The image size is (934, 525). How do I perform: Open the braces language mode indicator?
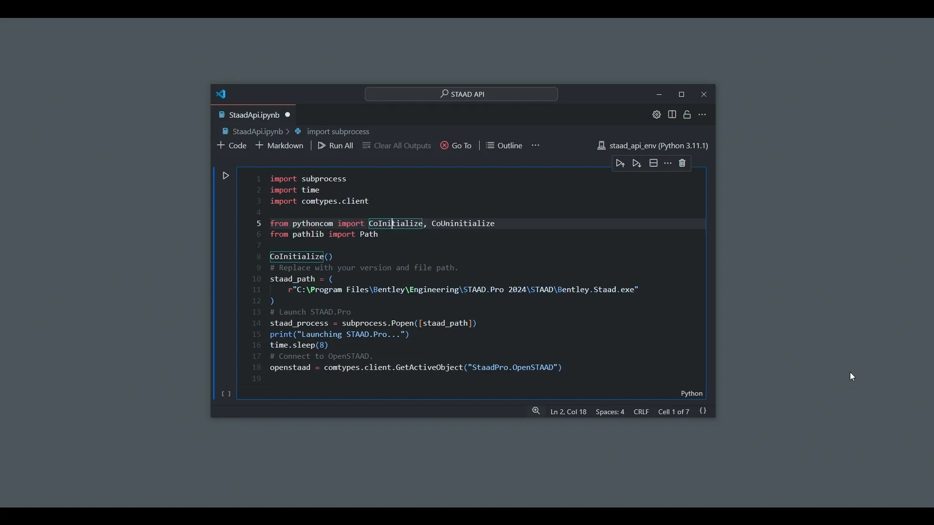(703, 412)
